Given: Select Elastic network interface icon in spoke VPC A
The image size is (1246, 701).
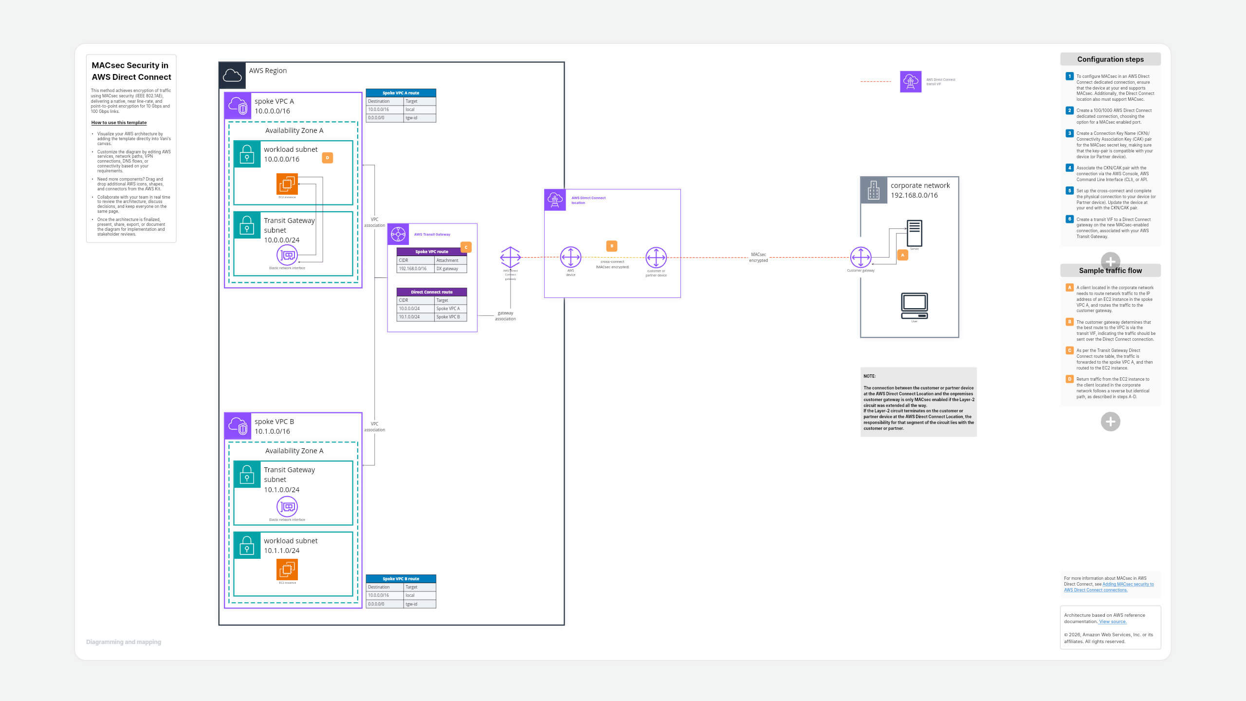Looking at the screenshot, I should point(287,255).
